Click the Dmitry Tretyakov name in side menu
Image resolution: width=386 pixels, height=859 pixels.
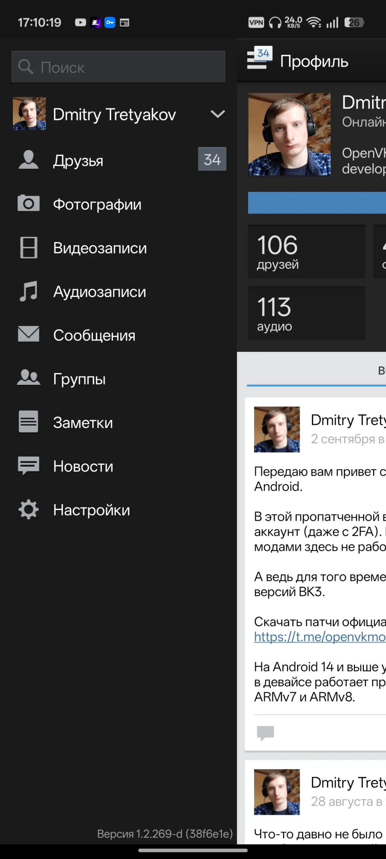coord(114,114)
